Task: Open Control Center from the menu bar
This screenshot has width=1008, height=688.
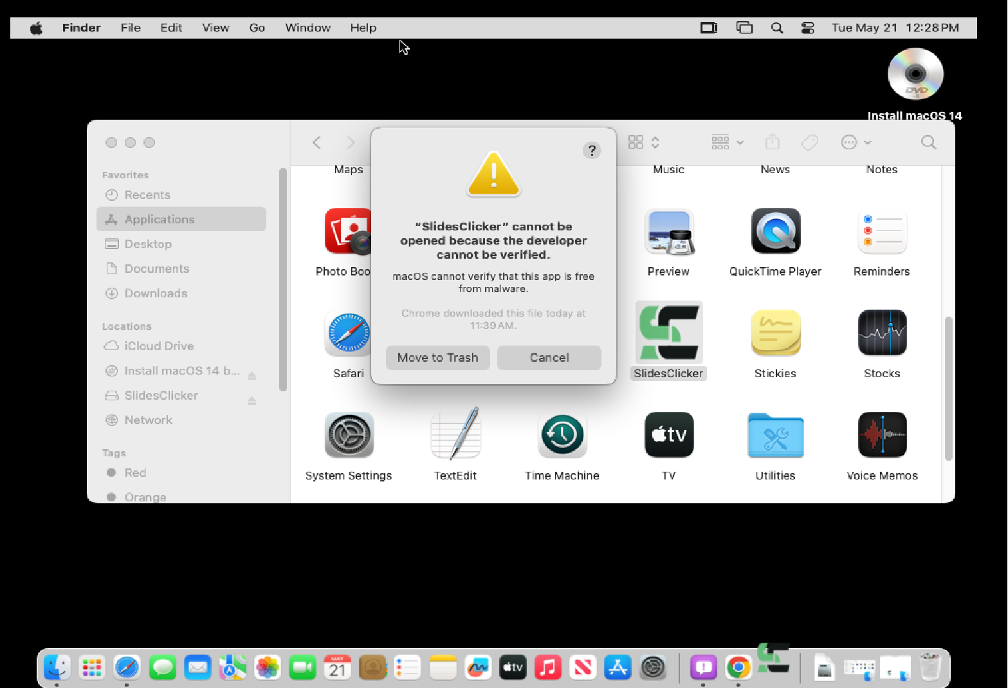Action: (808, 28)
